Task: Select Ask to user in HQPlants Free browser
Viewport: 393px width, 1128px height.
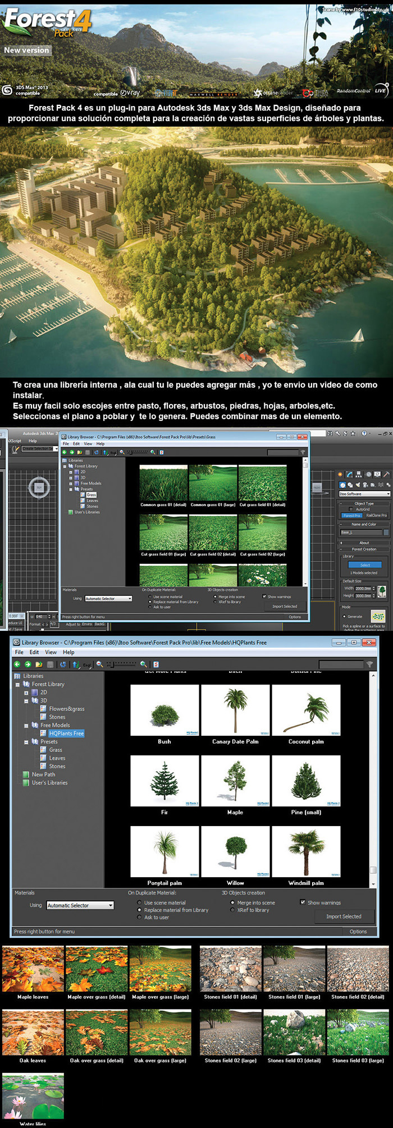Action: point(139,918)
